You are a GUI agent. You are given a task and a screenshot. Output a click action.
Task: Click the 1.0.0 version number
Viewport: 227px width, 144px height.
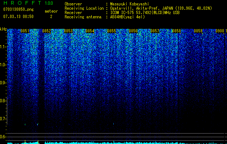pos(49,3)
